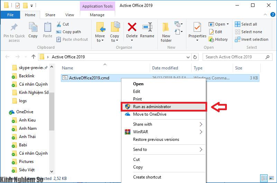Collapse the ribbon with the chevron
The width and height of the screenshot is (277, 183).
pos(265,15)
